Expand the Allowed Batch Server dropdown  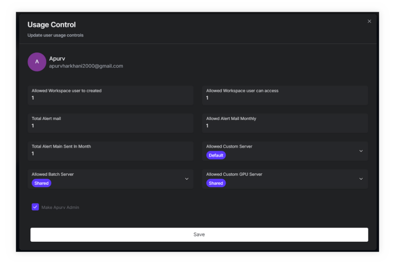pos(186,179)
